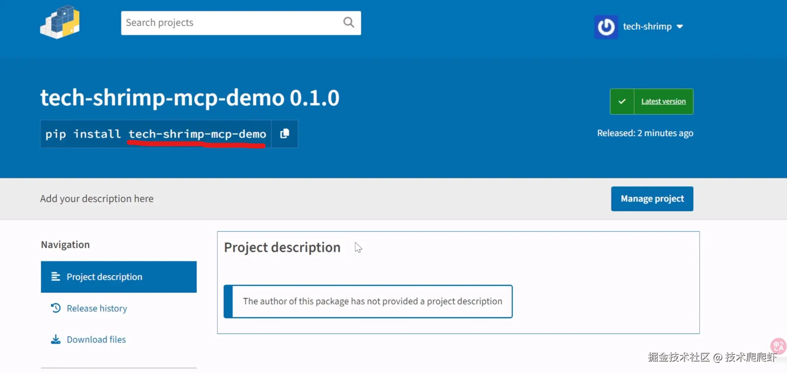Click the Project description lines icon
Screen dimensions: 787x373
(x=56, y=276)
